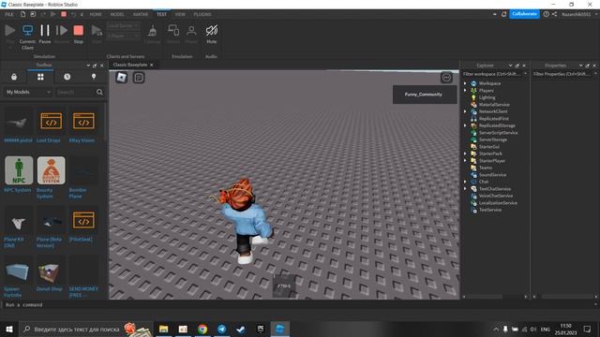Expand the NetworkClient tree node
Image resolution: width=600 pixels, height=337 pixels.
pyautogui.click(x=465, y=111)
